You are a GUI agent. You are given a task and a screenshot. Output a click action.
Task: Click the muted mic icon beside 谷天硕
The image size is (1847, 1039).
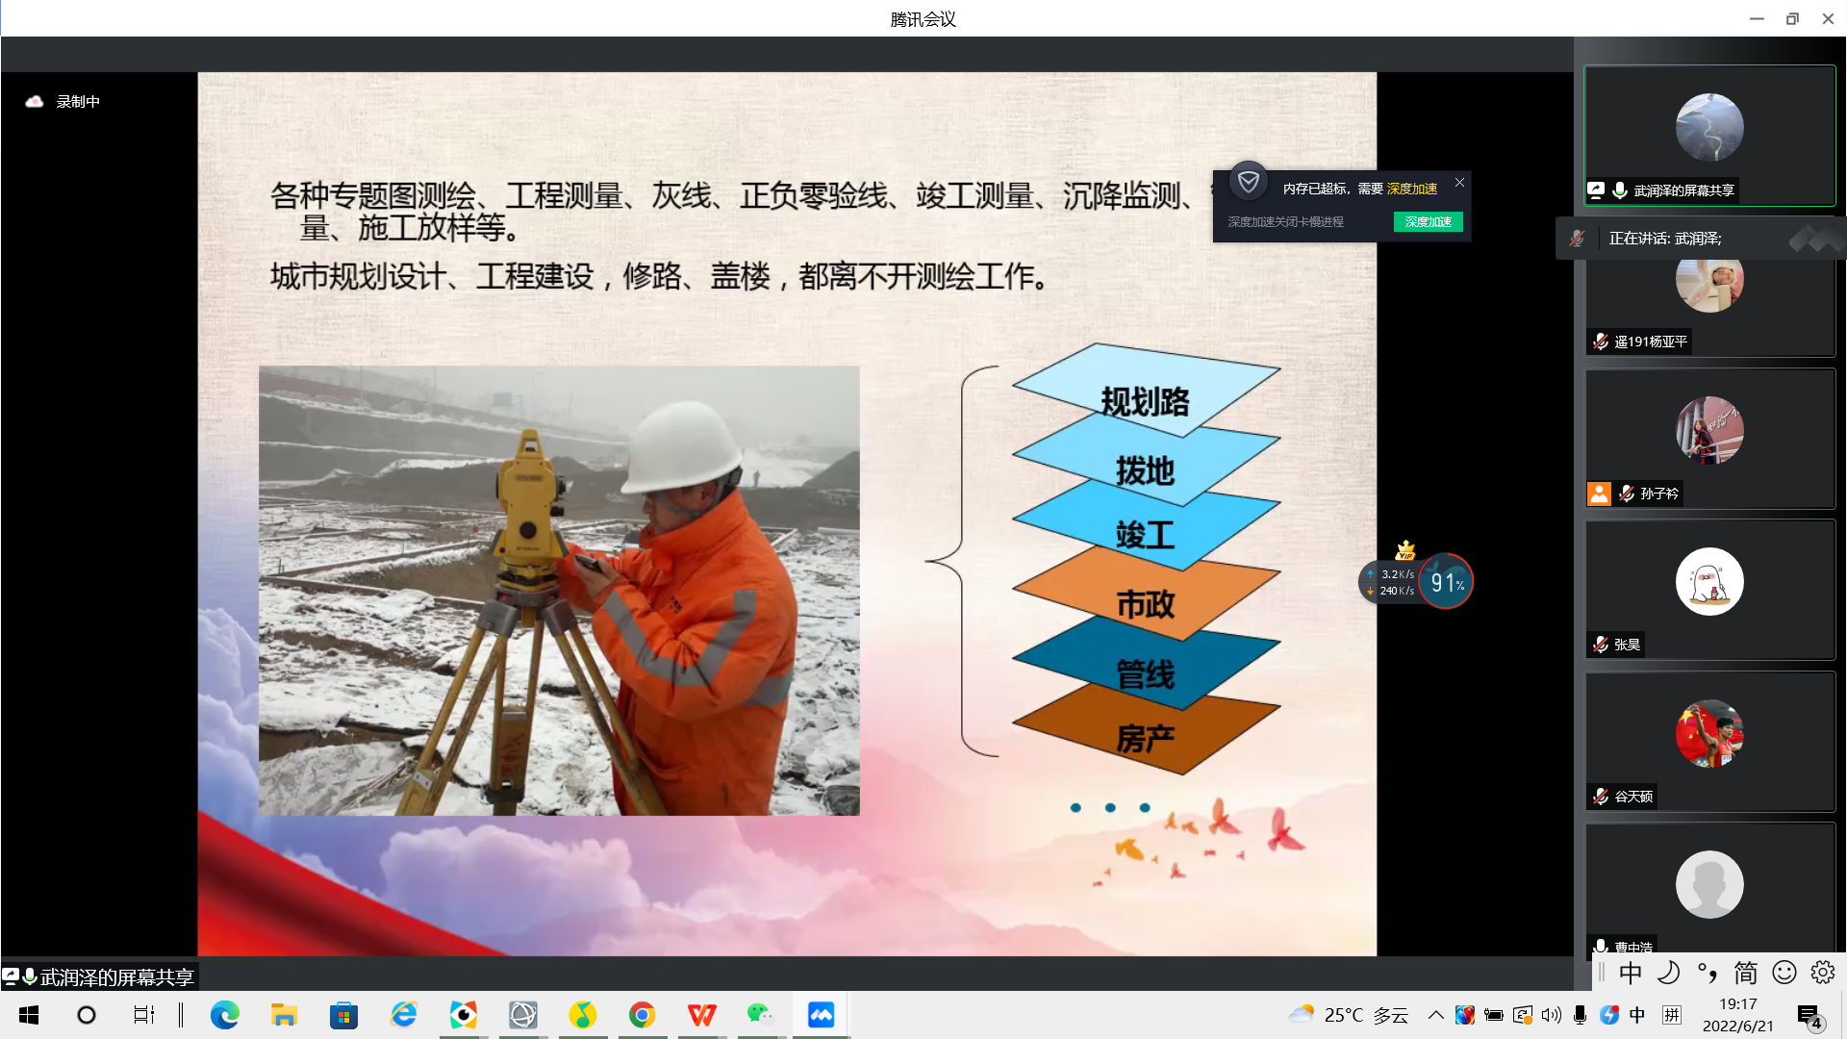click(x=1601, y=797)
